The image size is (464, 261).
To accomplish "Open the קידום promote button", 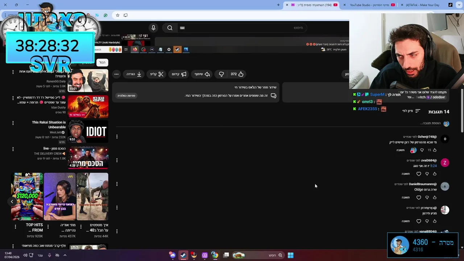I will [x=179, y=74].
